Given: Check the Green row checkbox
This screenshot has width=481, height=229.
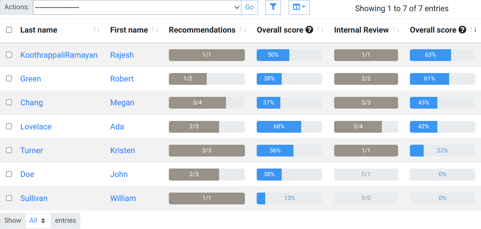Looking at the screenshot, I should (9, 79).
